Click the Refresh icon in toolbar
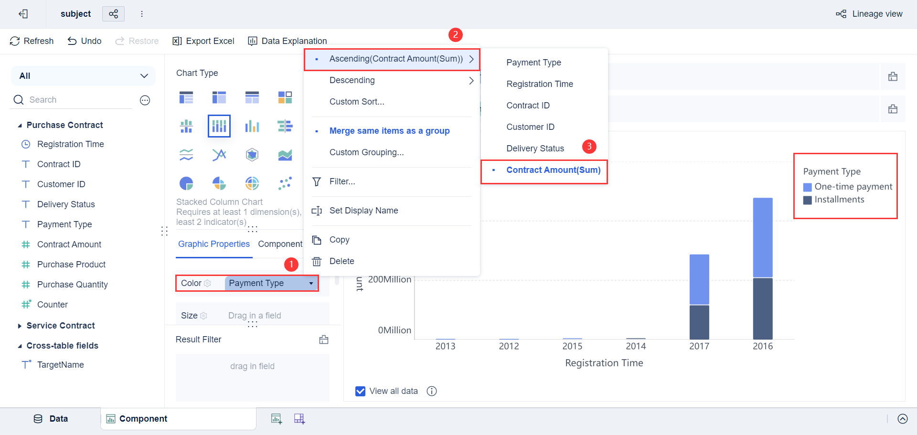917x435 pixels. [15, 41]
